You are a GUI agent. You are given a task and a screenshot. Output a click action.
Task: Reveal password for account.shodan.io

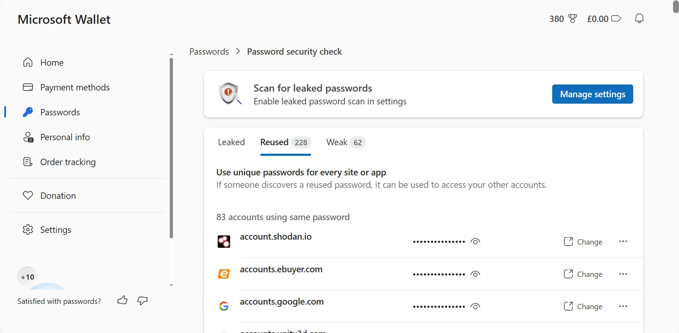pyautogui.click(x=475, y=242)
